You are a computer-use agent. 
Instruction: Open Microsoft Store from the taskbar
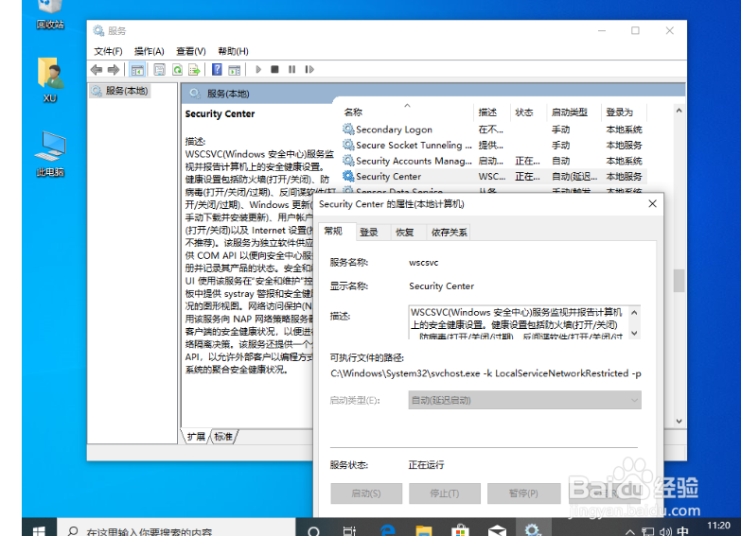click(460, 530)
